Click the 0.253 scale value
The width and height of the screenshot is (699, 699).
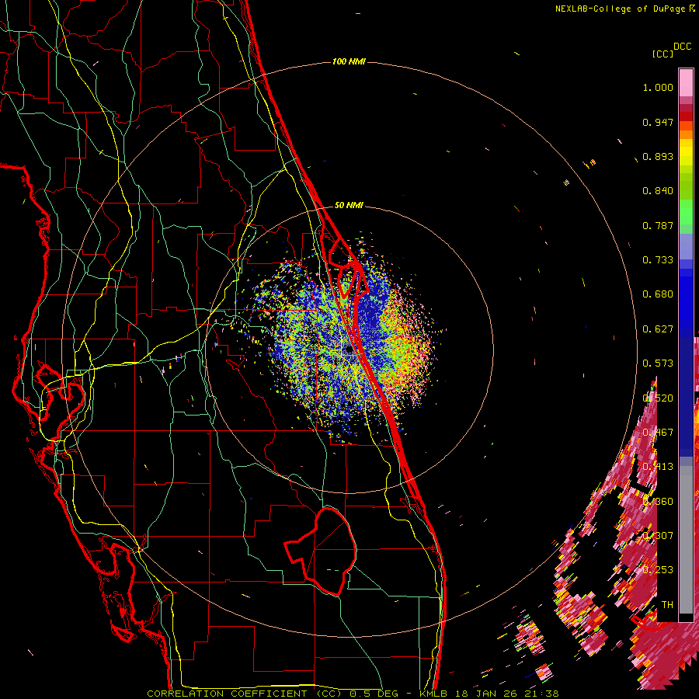click(x=658, y=570)
